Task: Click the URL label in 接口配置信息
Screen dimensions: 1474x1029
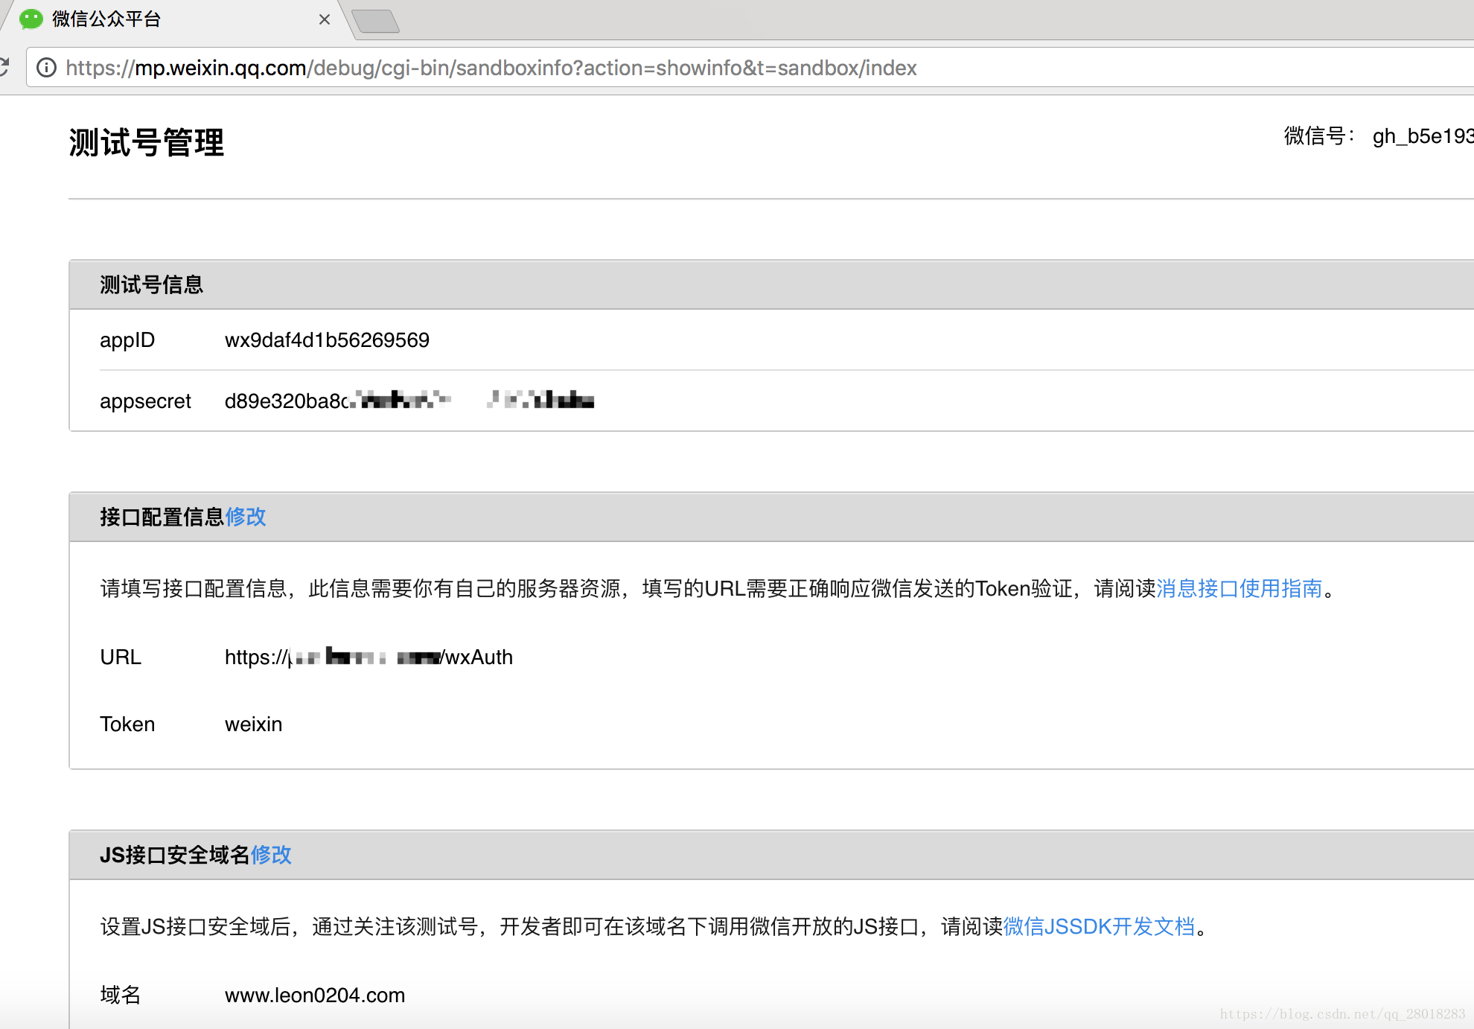Action: tap(121, 657)
